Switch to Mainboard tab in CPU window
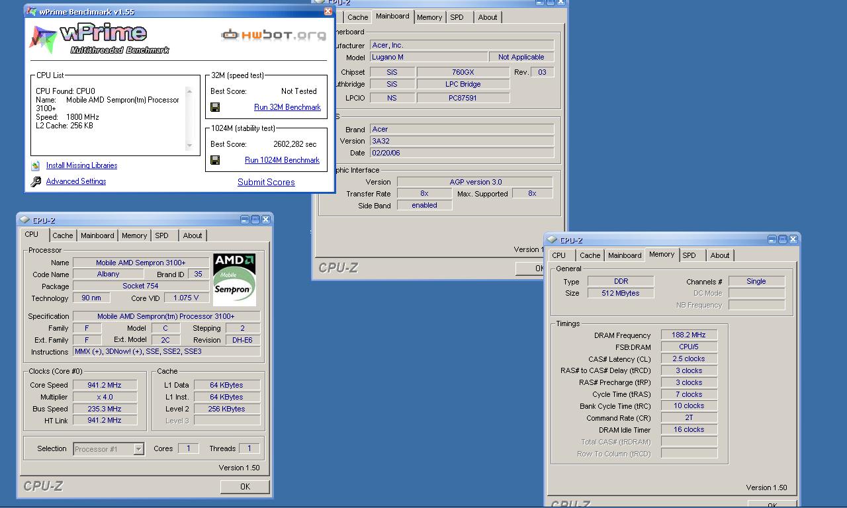Viewport: 847px width, 508px height. [x=97, y=235]
